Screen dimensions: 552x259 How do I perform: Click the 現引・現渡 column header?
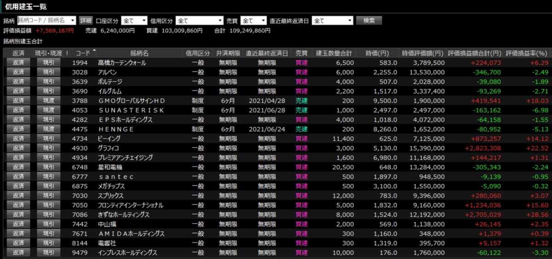[49, 53]
